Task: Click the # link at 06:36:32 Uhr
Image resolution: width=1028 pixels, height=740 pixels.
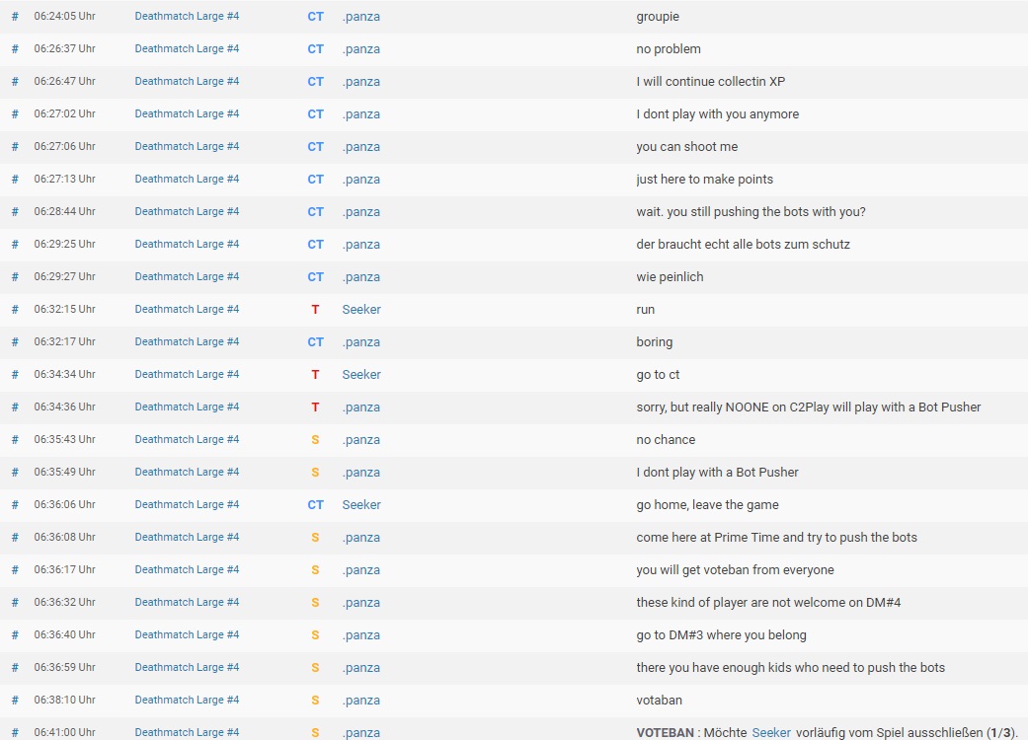Action: [x=15, y=603]
